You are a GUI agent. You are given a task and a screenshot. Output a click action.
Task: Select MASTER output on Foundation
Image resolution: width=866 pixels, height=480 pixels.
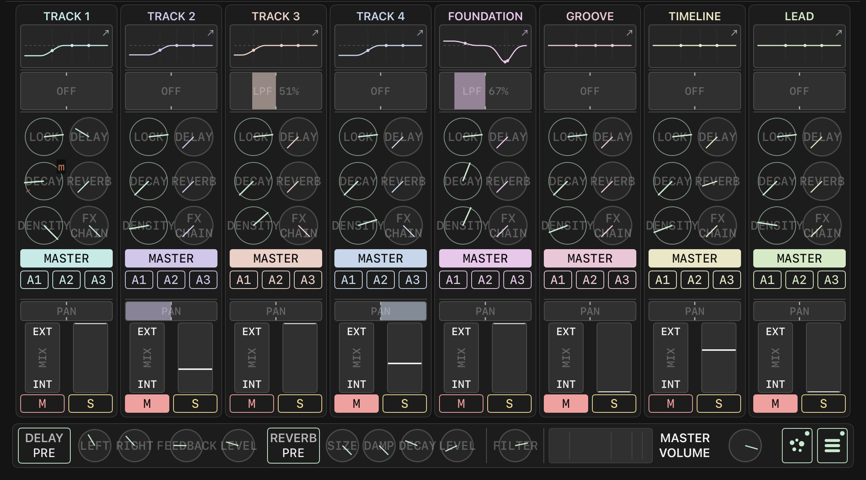(x=485, y=258)
